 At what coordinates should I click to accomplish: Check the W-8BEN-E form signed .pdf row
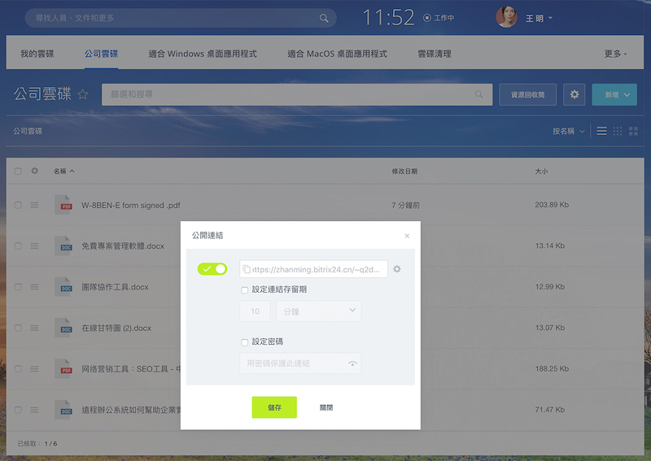[x=18, y=205]
